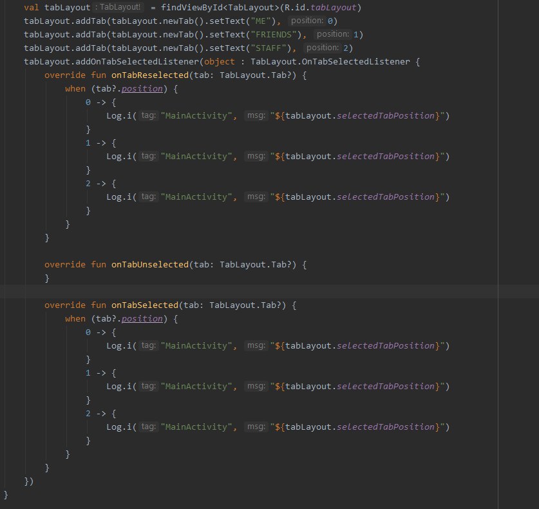The image size is (539, 509).
Task: Click the 'position: 0' parameter hint
Action: coord(312,21)
